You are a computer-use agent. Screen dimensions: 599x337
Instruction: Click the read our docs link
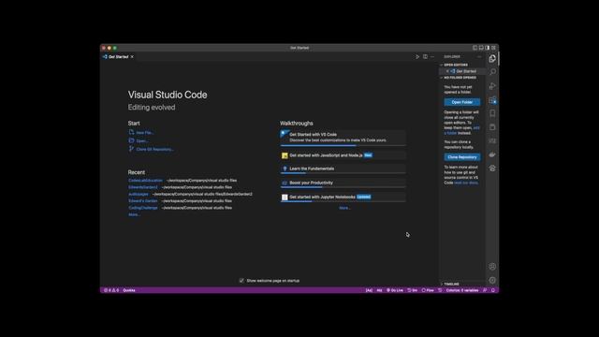(x=466, y=183)
